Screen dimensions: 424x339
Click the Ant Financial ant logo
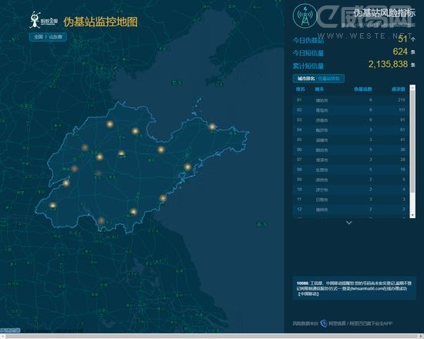pos(35,20)
